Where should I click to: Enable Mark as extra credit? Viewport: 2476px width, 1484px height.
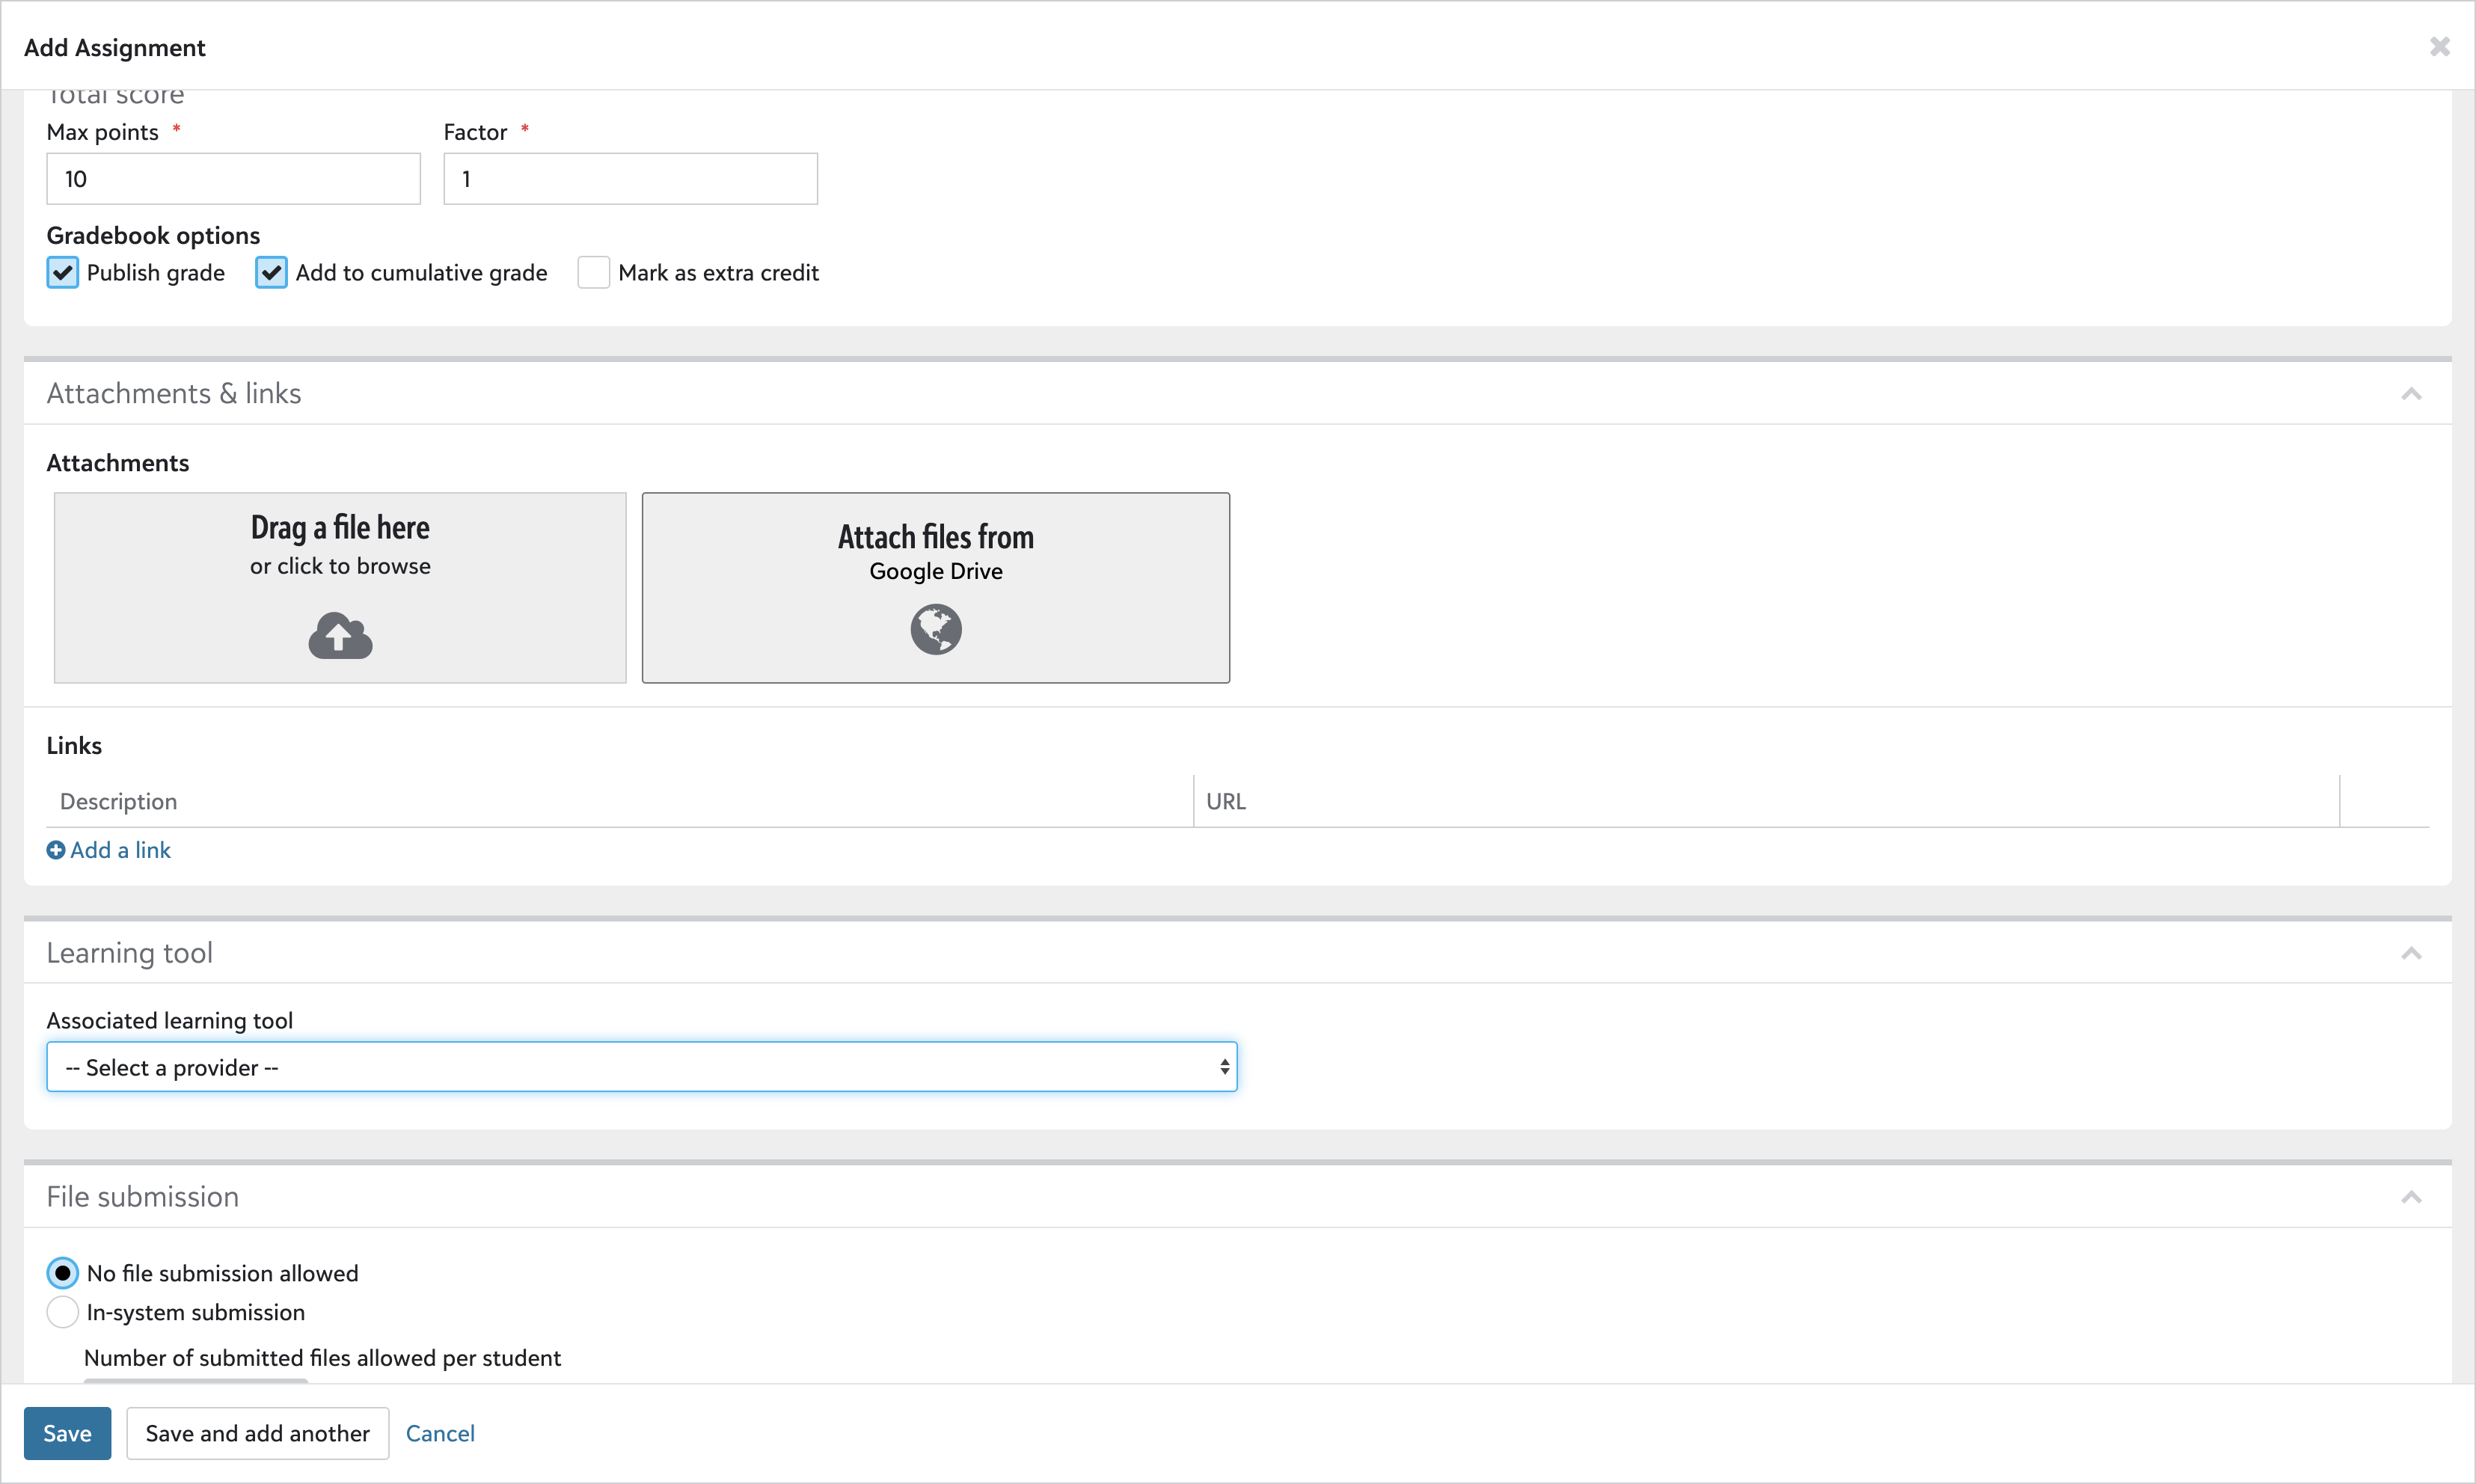pos(594,273)
